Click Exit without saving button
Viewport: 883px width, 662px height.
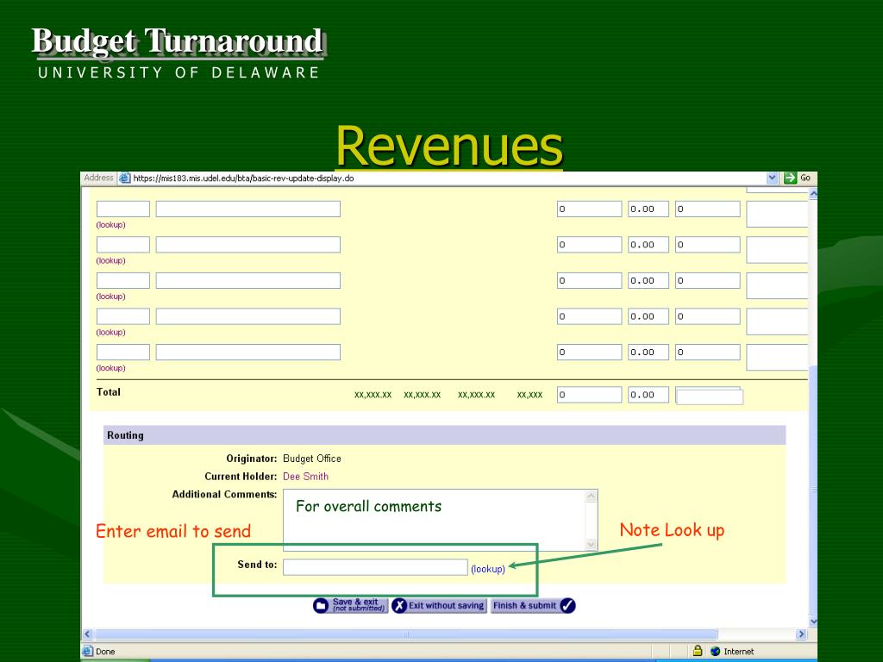(439, 606)
